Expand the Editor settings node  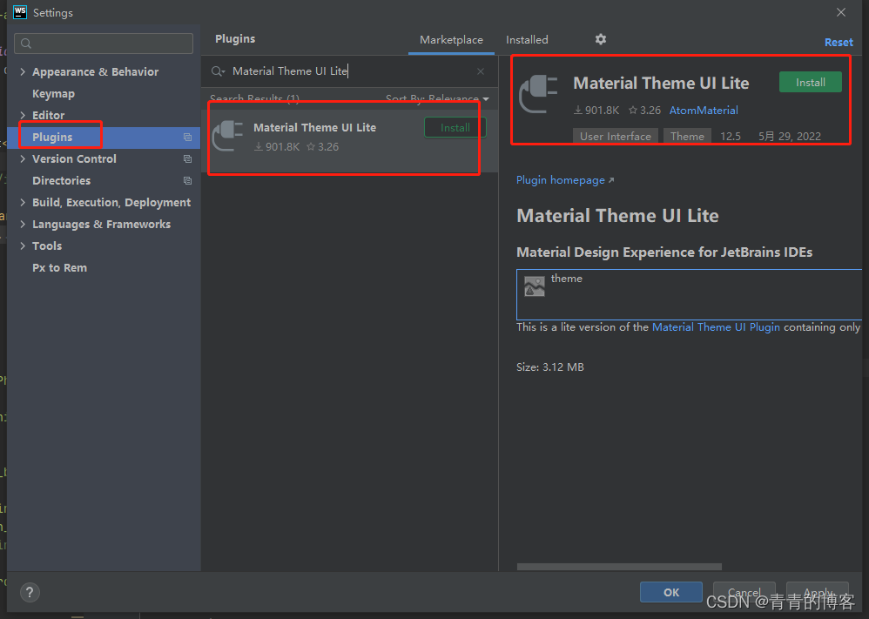[23, 115]
